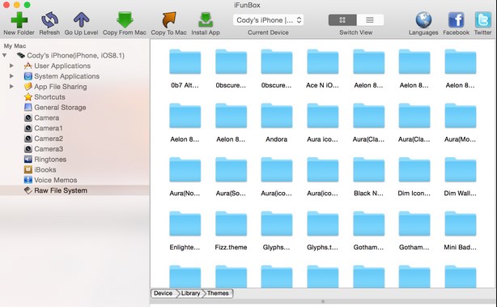The image size is (497, 307).
Task: Select the Aura ico... folder
Action: coord(323,116)
